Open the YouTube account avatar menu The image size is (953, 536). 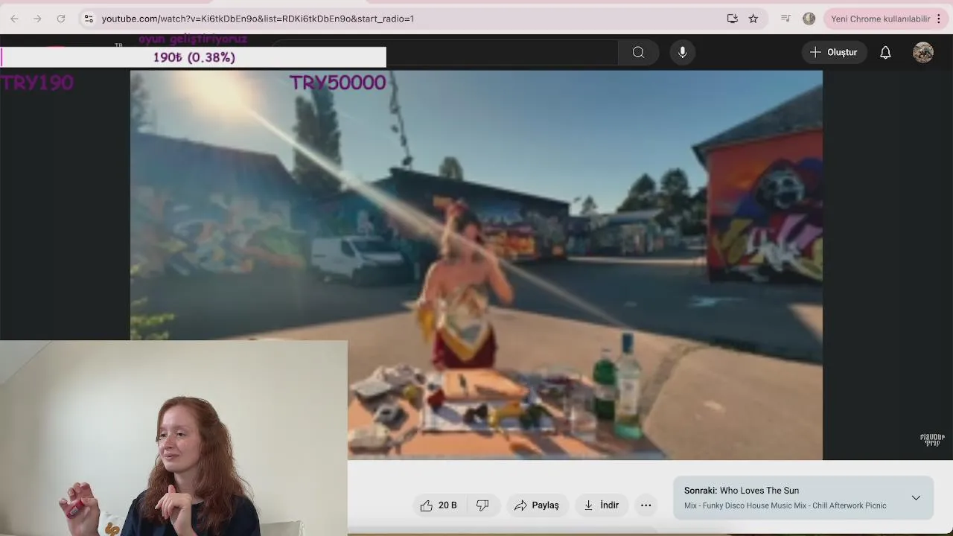[x=923, y=52]
